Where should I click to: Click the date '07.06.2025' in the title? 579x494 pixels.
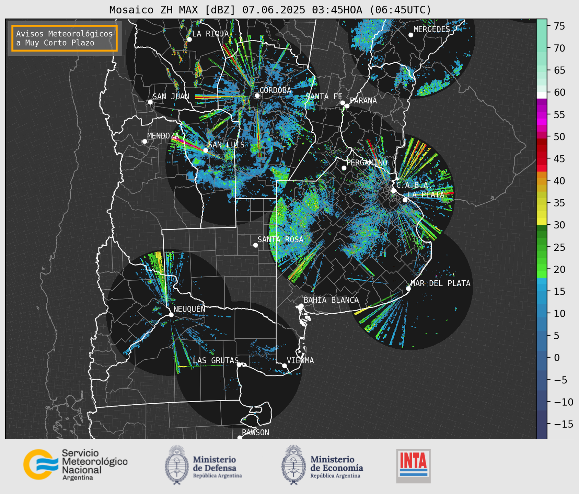point(274,10)
